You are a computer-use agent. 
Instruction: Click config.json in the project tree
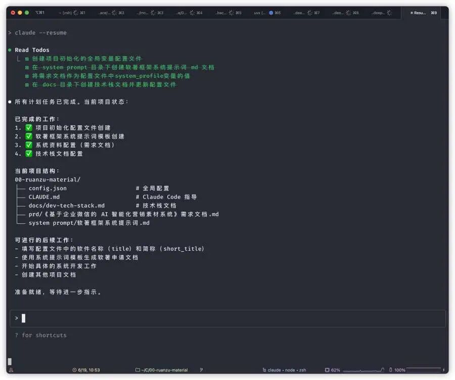[48, 188]
